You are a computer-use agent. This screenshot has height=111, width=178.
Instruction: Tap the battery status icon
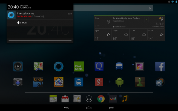[x=176, y=2]
